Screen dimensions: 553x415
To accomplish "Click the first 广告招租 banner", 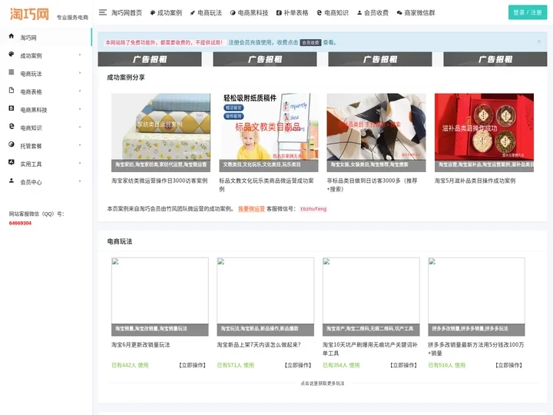I will click(x=150, y=59).
